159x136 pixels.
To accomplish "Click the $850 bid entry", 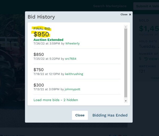I will click(x=77, y=56).
